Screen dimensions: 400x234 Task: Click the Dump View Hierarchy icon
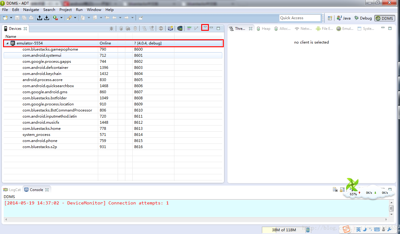pyautogui.click(x=180, y=28)
